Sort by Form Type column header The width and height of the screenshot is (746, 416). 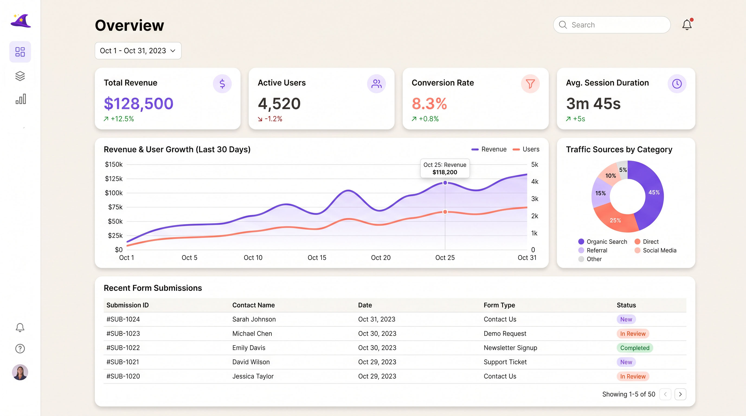click(499, 305)
